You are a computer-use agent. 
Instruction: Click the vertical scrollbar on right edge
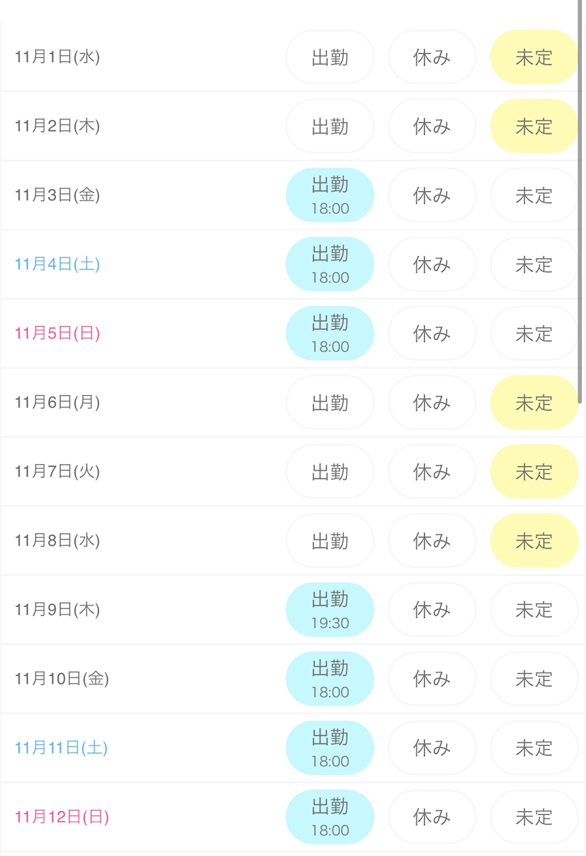pyautogui.click(x=580, y=209)
